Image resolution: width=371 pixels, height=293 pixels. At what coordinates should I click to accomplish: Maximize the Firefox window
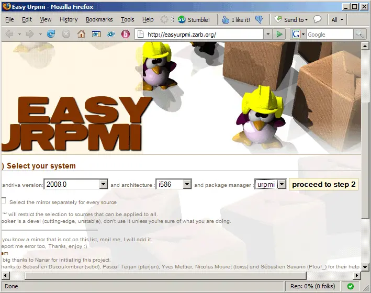[x=355, y=7]
